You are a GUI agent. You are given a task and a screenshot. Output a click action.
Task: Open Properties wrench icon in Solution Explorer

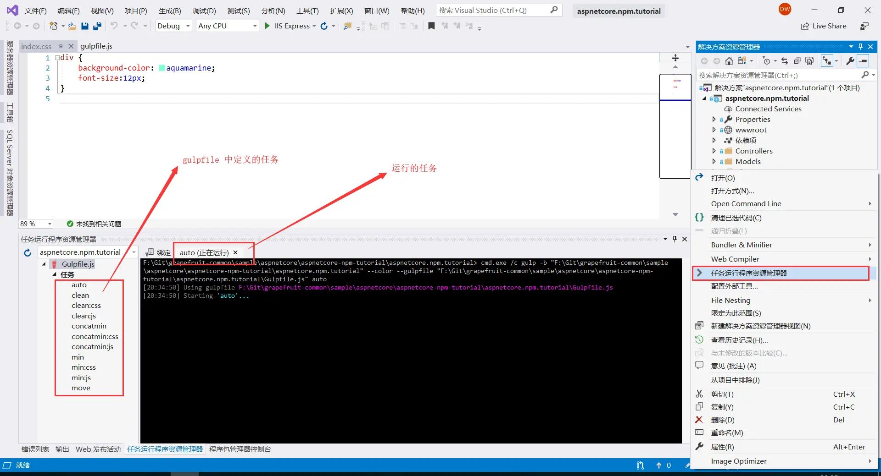point(850,61)
